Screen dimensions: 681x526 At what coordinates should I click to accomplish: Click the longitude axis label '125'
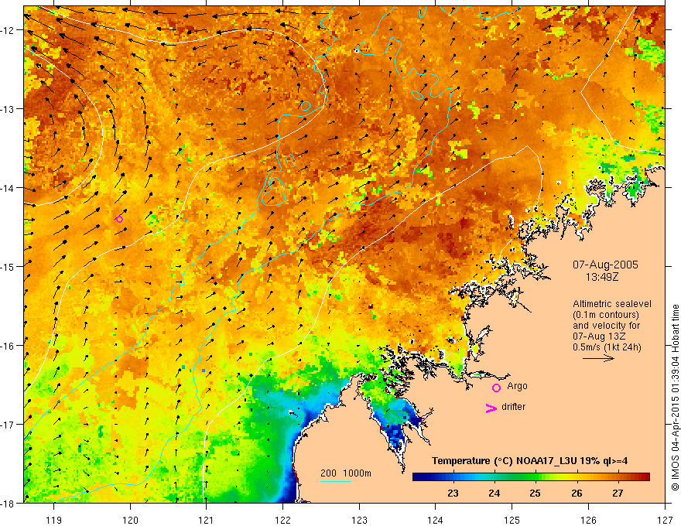(512, 520)
